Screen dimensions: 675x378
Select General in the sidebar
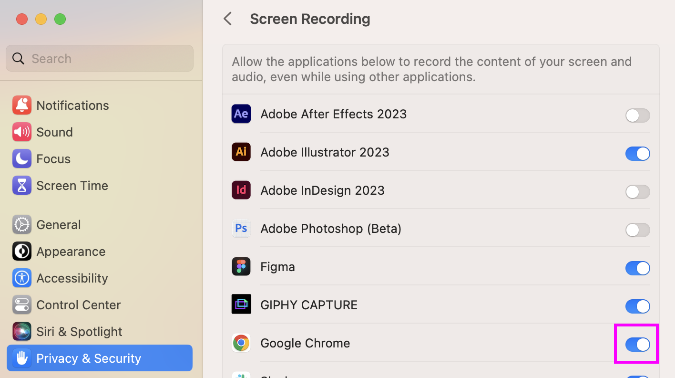click(100, 225)
